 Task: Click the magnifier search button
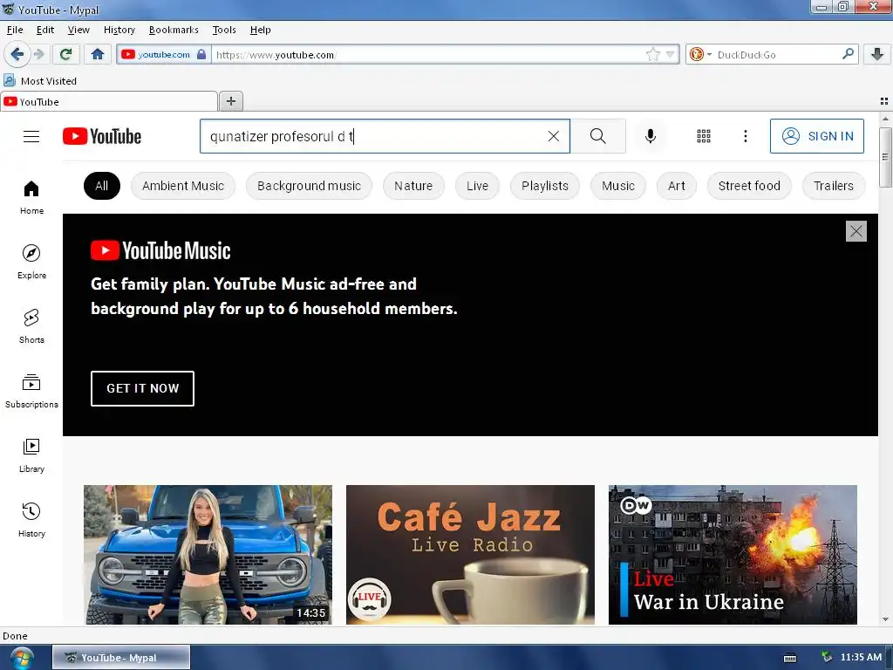pyautogui.click(x=598, y=136)
